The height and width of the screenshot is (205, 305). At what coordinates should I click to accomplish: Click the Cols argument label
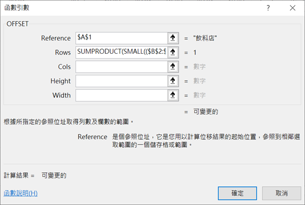pos(65,67)
